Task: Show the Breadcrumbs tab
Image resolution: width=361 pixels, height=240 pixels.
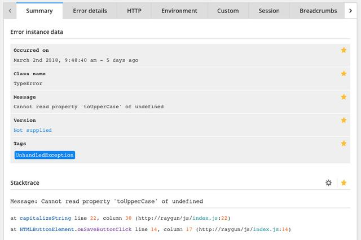Action: 318,11
